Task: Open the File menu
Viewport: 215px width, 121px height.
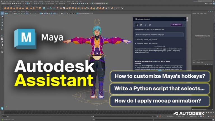Action: (x=4, y=1)
